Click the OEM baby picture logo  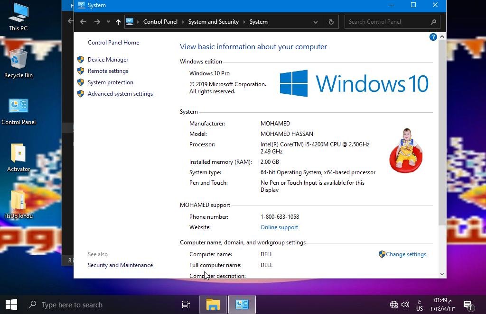[406, 150]
